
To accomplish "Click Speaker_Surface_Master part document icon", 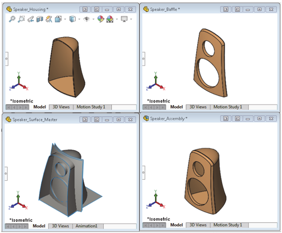I will [8, 119].
